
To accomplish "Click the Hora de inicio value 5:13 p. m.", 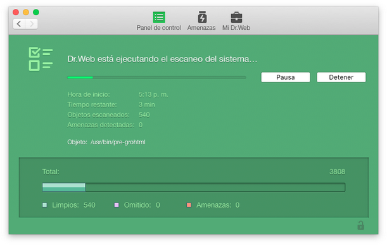I will click(x=153, y=94).
